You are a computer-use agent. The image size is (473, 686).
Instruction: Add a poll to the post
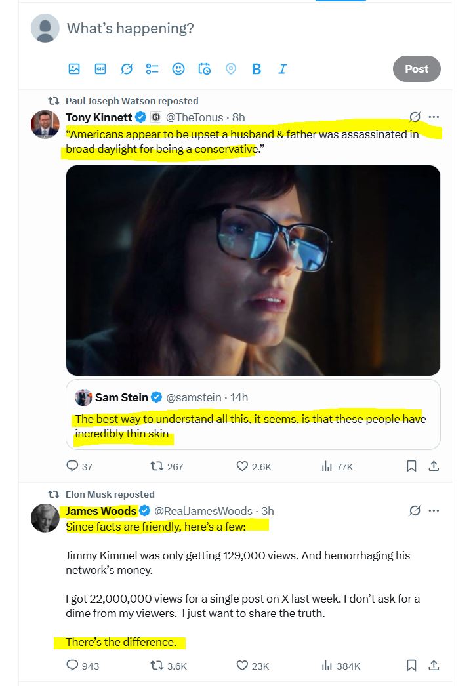(x=152, y=69)
